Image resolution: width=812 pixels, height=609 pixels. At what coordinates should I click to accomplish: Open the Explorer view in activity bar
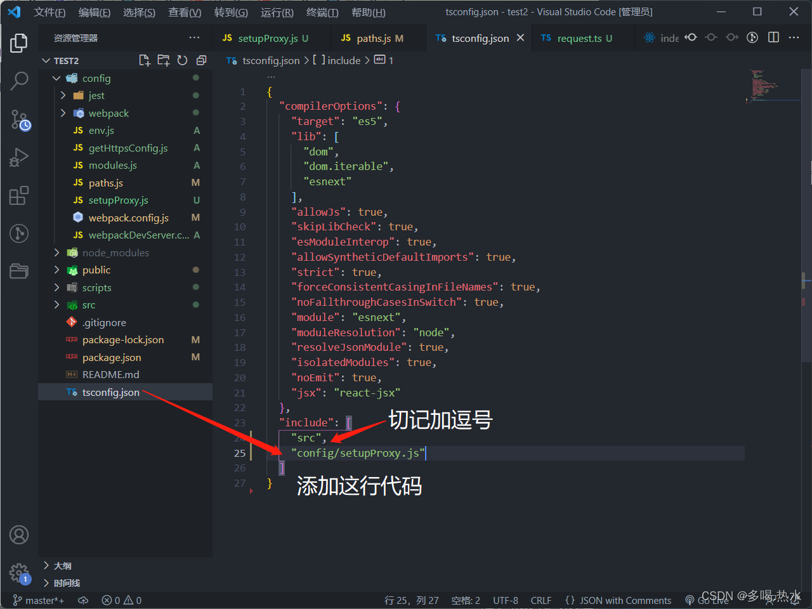[x=19, y=43]
